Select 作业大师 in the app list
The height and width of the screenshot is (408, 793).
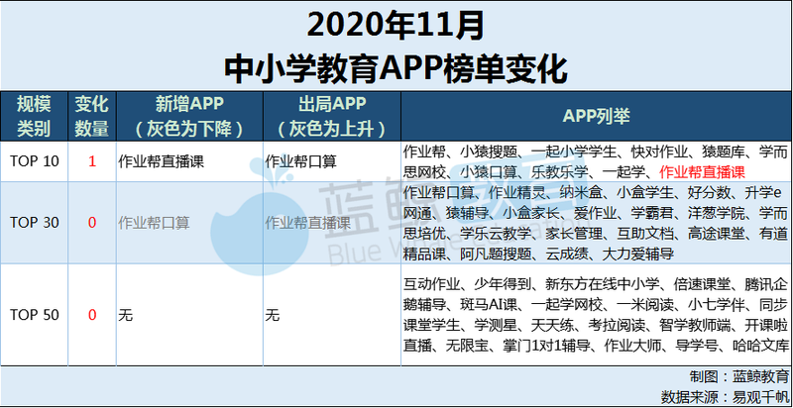(x=632, y=346)
